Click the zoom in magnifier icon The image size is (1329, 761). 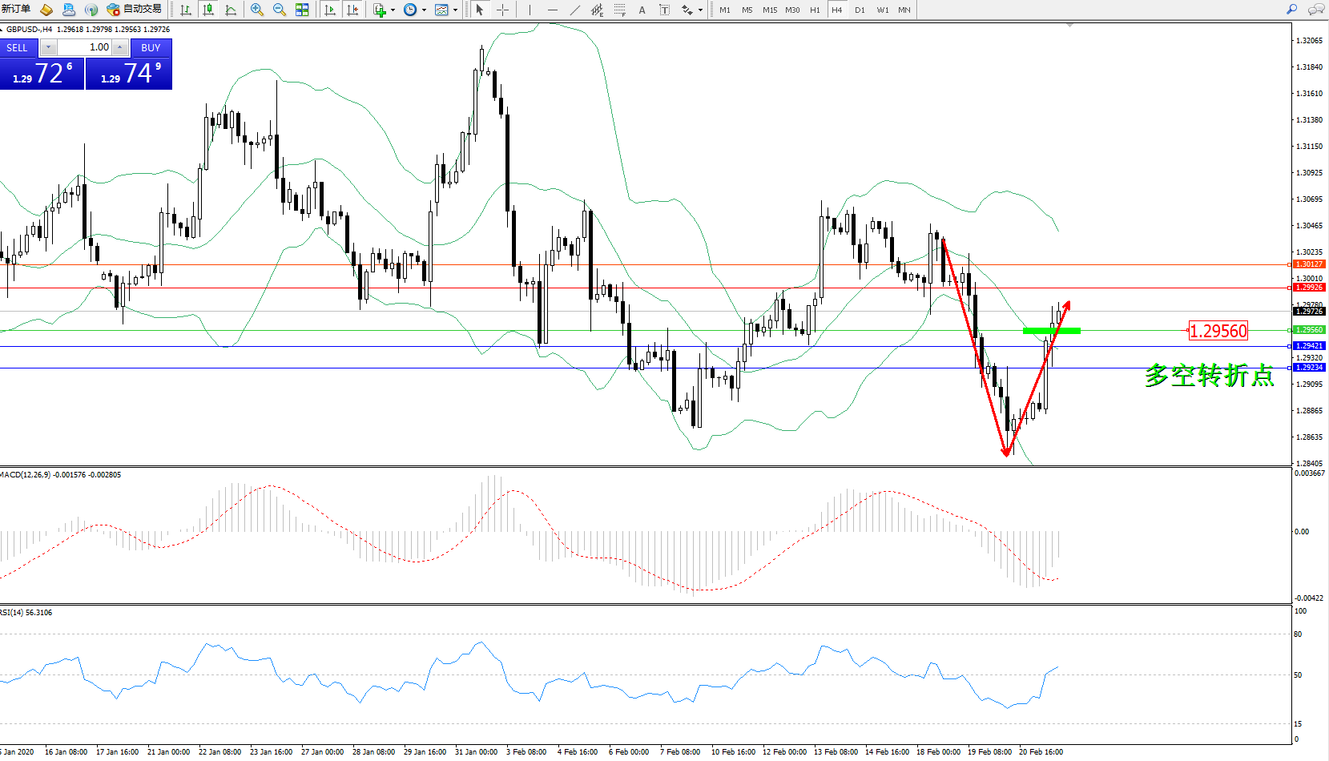(257, 10)
